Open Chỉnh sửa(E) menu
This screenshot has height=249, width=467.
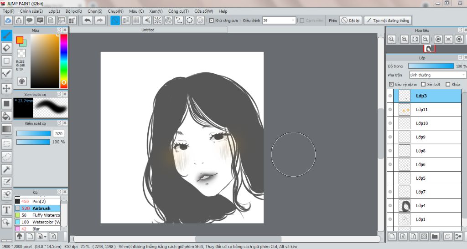(31, 11)
